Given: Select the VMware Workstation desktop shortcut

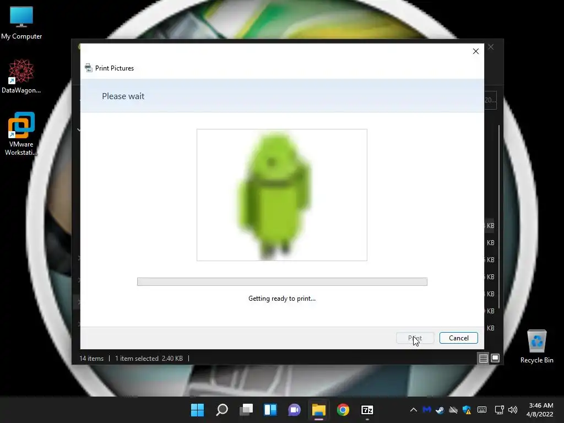Looking at the screenshot, I should pos(21,133).
